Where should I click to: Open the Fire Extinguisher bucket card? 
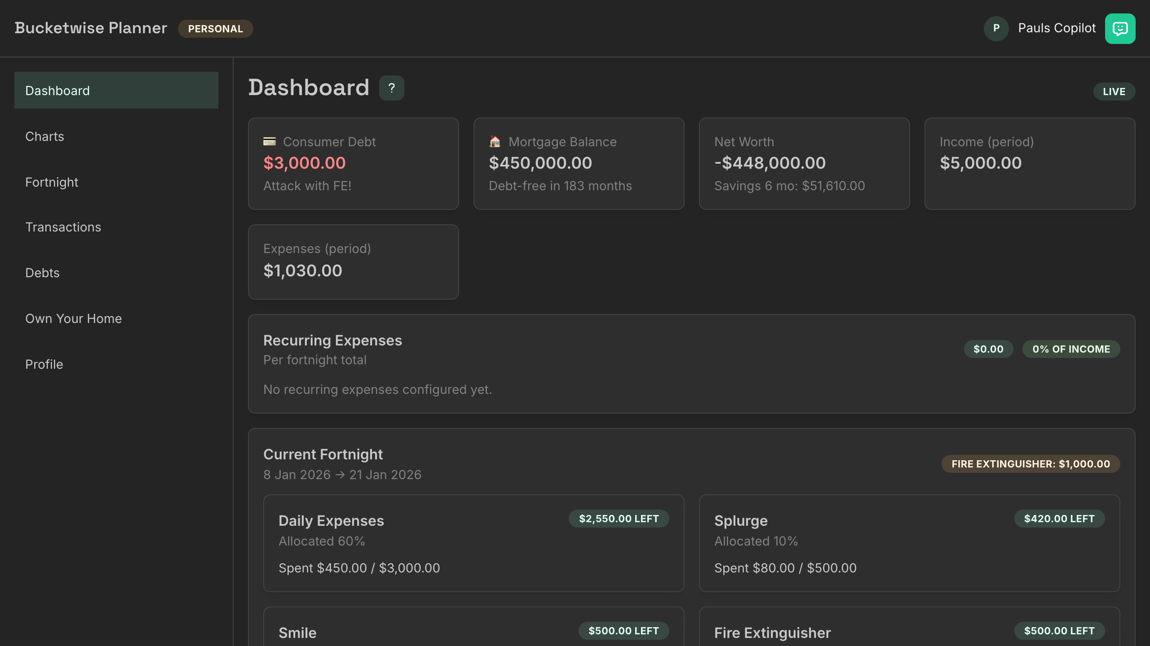pos(909,627)
